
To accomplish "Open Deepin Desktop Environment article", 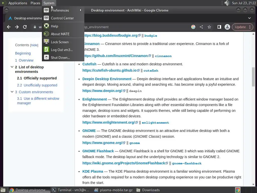I will click(x=107, y=79).
